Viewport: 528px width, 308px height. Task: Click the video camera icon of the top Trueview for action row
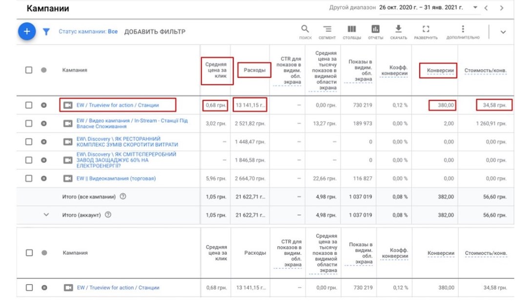(x=68, y=105)
